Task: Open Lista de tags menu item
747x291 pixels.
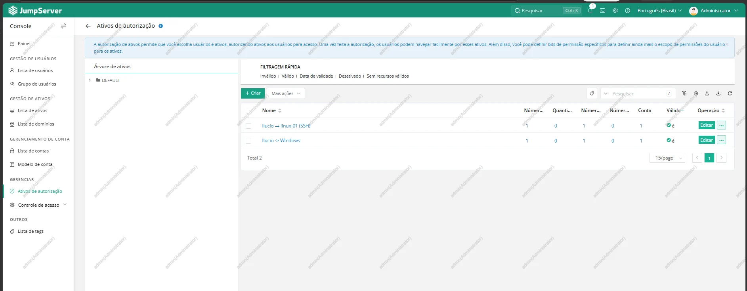Action: (31, 232)
